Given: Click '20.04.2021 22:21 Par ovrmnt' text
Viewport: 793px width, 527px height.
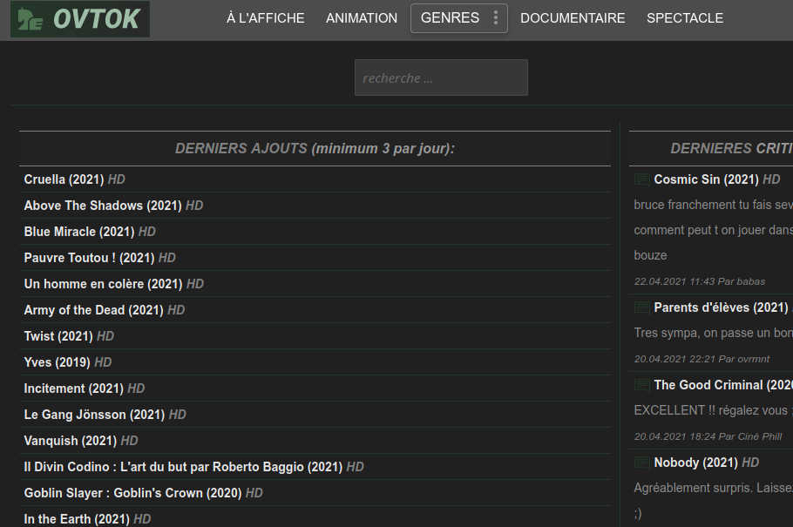Looking at the screenshot, I should [x=701, y=359].
